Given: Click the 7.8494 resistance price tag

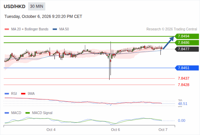Looking at the screenshot, I should [187, 36].
